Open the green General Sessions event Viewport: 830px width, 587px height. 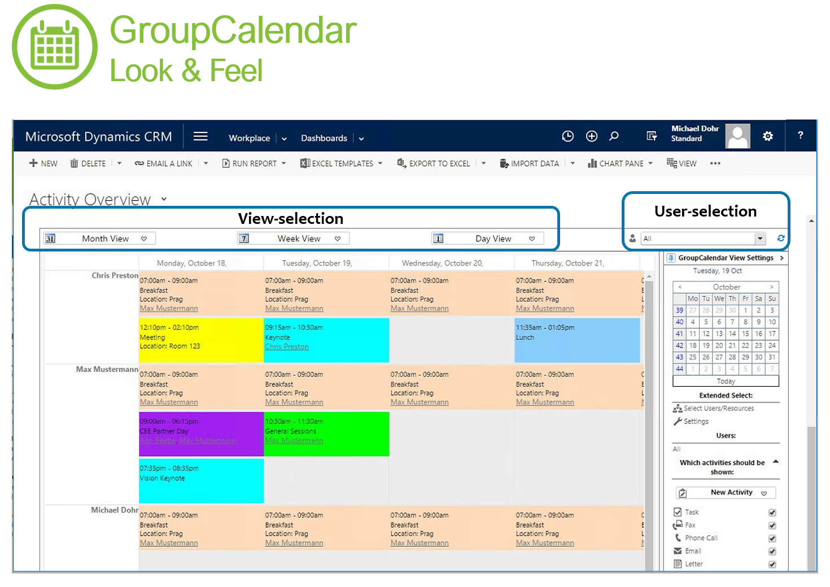326,434
